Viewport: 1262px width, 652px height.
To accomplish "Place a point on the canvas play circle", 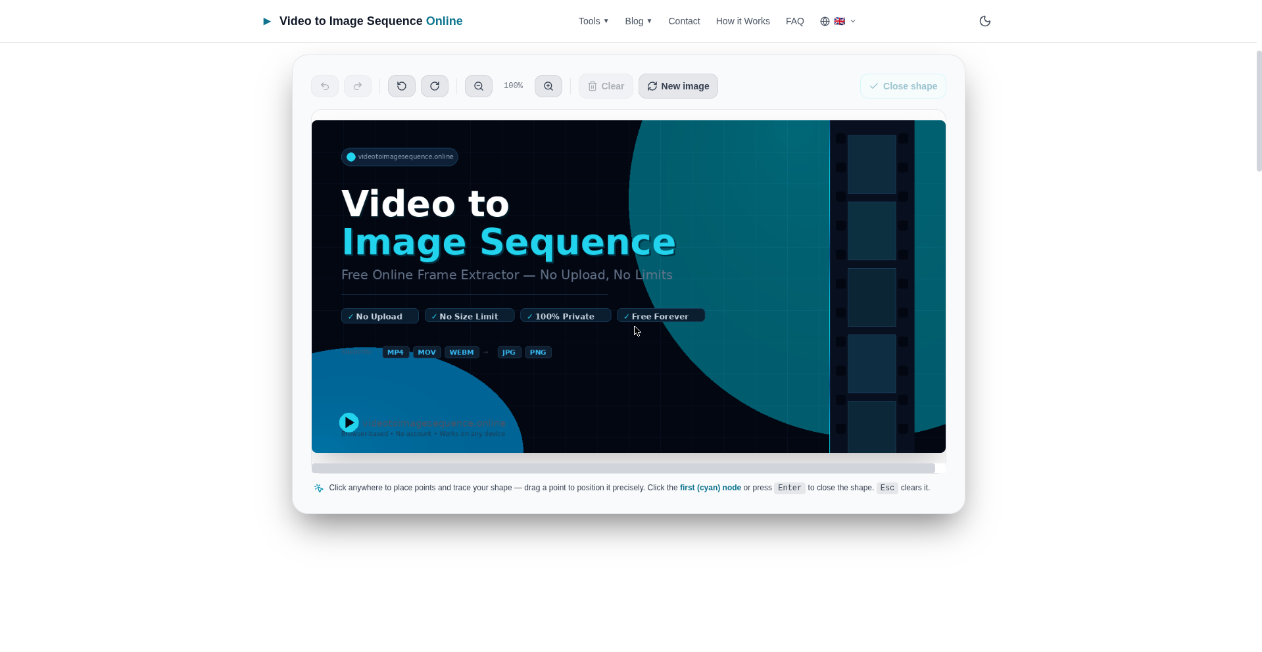I will [349, 422].
